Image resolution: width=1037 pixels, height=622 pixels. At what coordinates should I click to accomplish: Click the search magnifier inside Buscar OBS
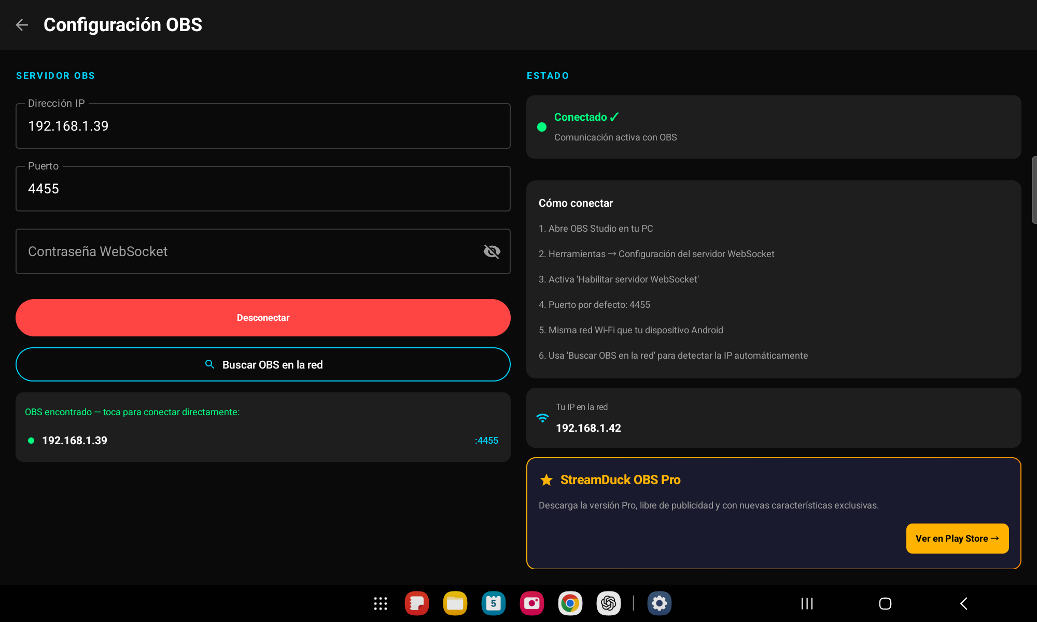tap(209, 364)
